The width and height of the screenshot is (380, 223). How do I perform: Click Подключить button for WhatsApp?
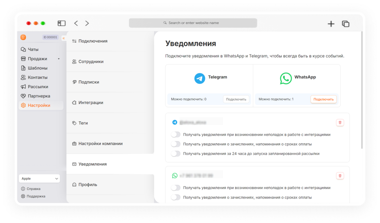pos(324,99)
